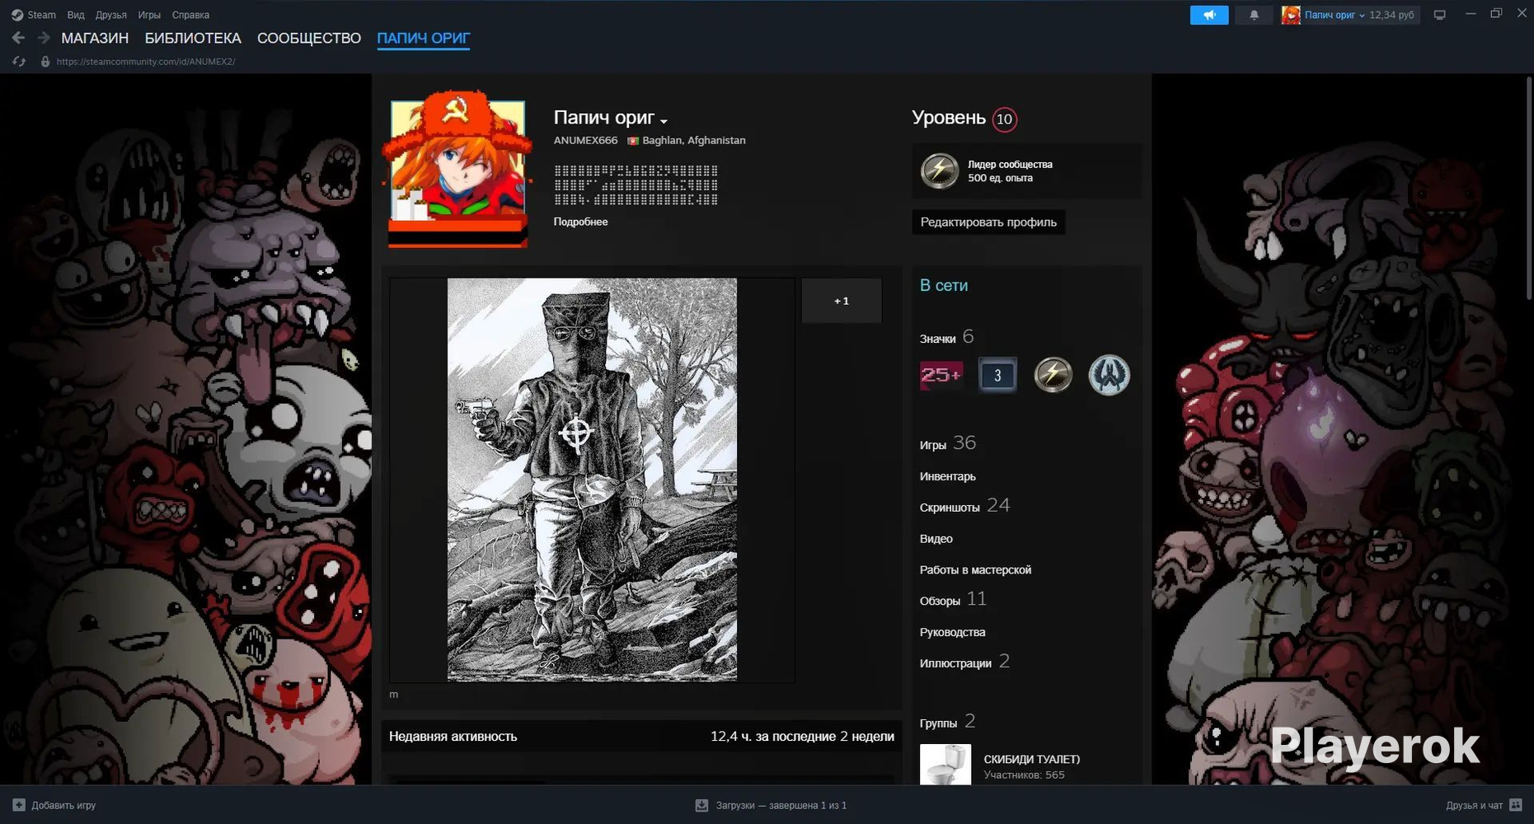Open the blue emblem badge in Значки row
Image resolution: width=1534 pixels, height=824 pixels.
click(x=1109, y=375)
